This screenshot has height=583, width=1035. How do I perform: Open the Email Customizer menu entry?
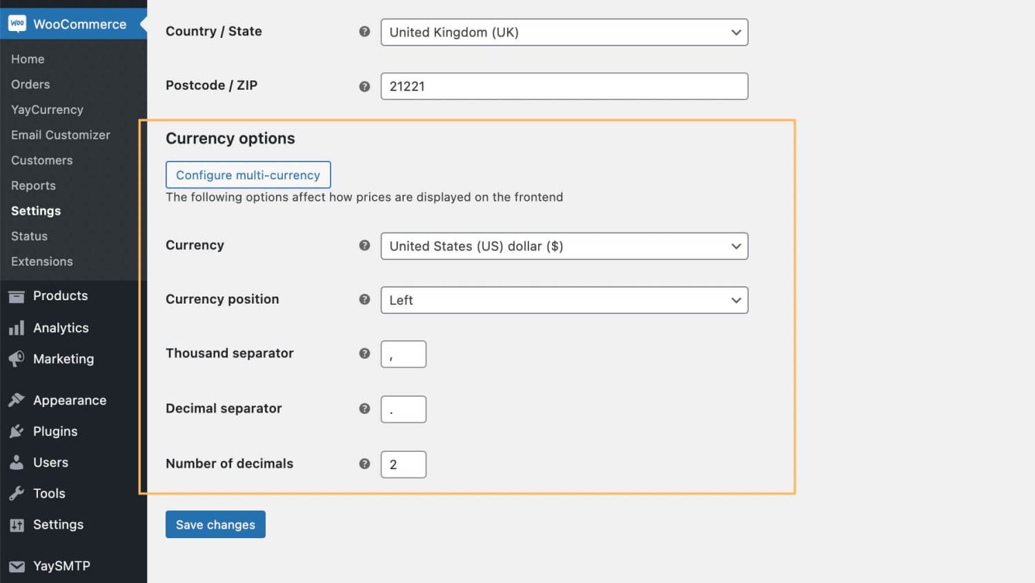pyautogui.click(x=61, y=135)
